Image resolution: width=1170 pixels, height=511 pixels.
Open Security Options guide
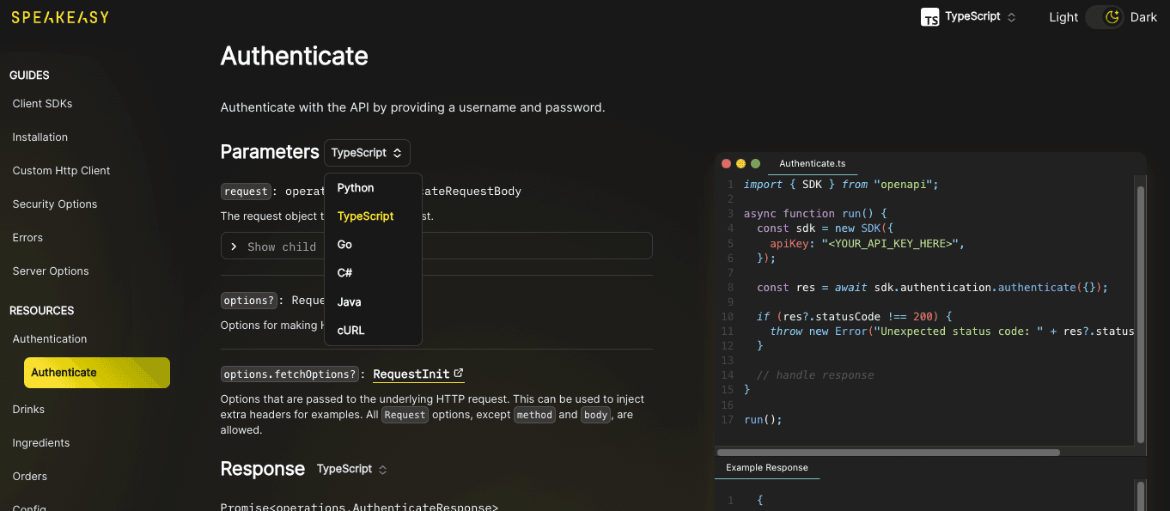tap(54, 204)
